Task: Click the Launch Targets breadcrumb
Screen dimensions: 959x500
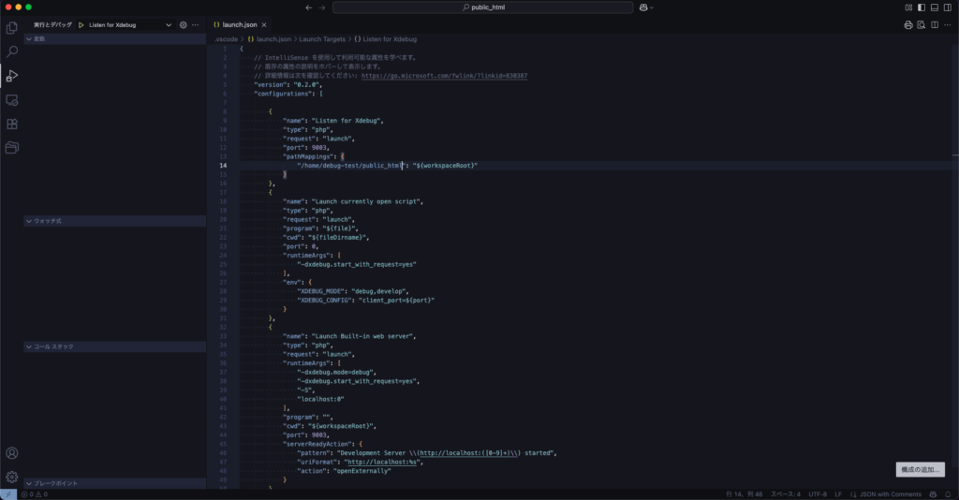Action: point(322,39)
